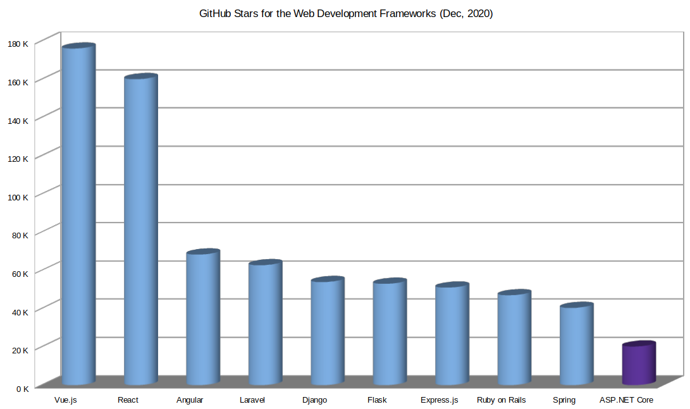
Task: Click the Angular axis label
Action: 190,400
